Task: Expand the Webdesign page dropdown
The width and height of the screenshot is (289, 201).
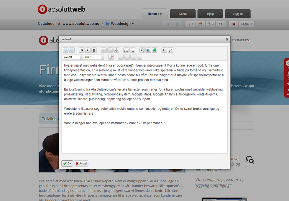Action: click(x=120, y=24)
